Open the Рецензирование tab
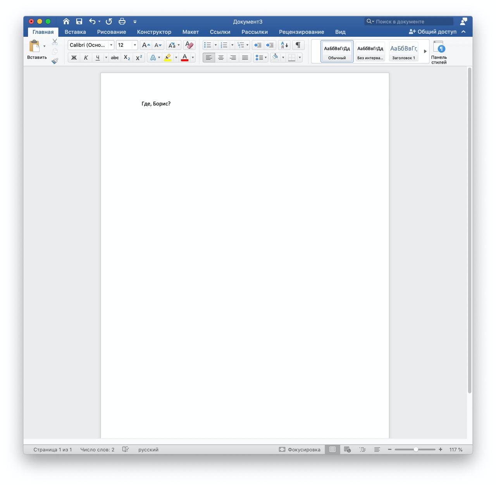The image size is (496, 485). click(x=301, y=32)
